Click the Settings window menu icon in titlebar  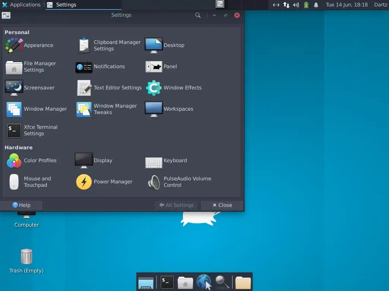click(x=6, y=15)
